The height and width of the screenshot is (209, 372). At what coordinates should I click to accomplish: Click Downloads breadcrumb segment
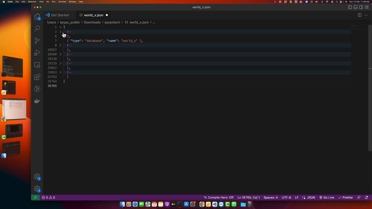(x=92, y=22)
